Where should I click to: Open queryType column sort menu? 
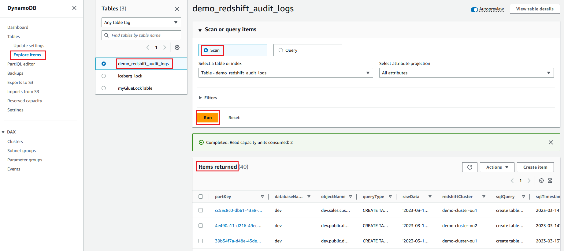click(x=390, y=197)
